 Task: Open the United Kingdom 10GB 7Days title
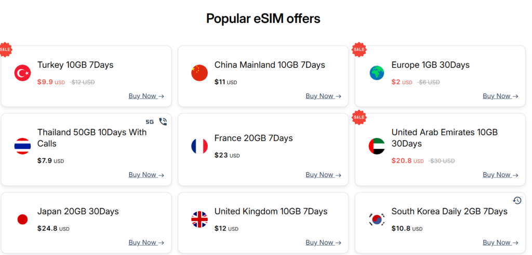click(x=271, y=211)
